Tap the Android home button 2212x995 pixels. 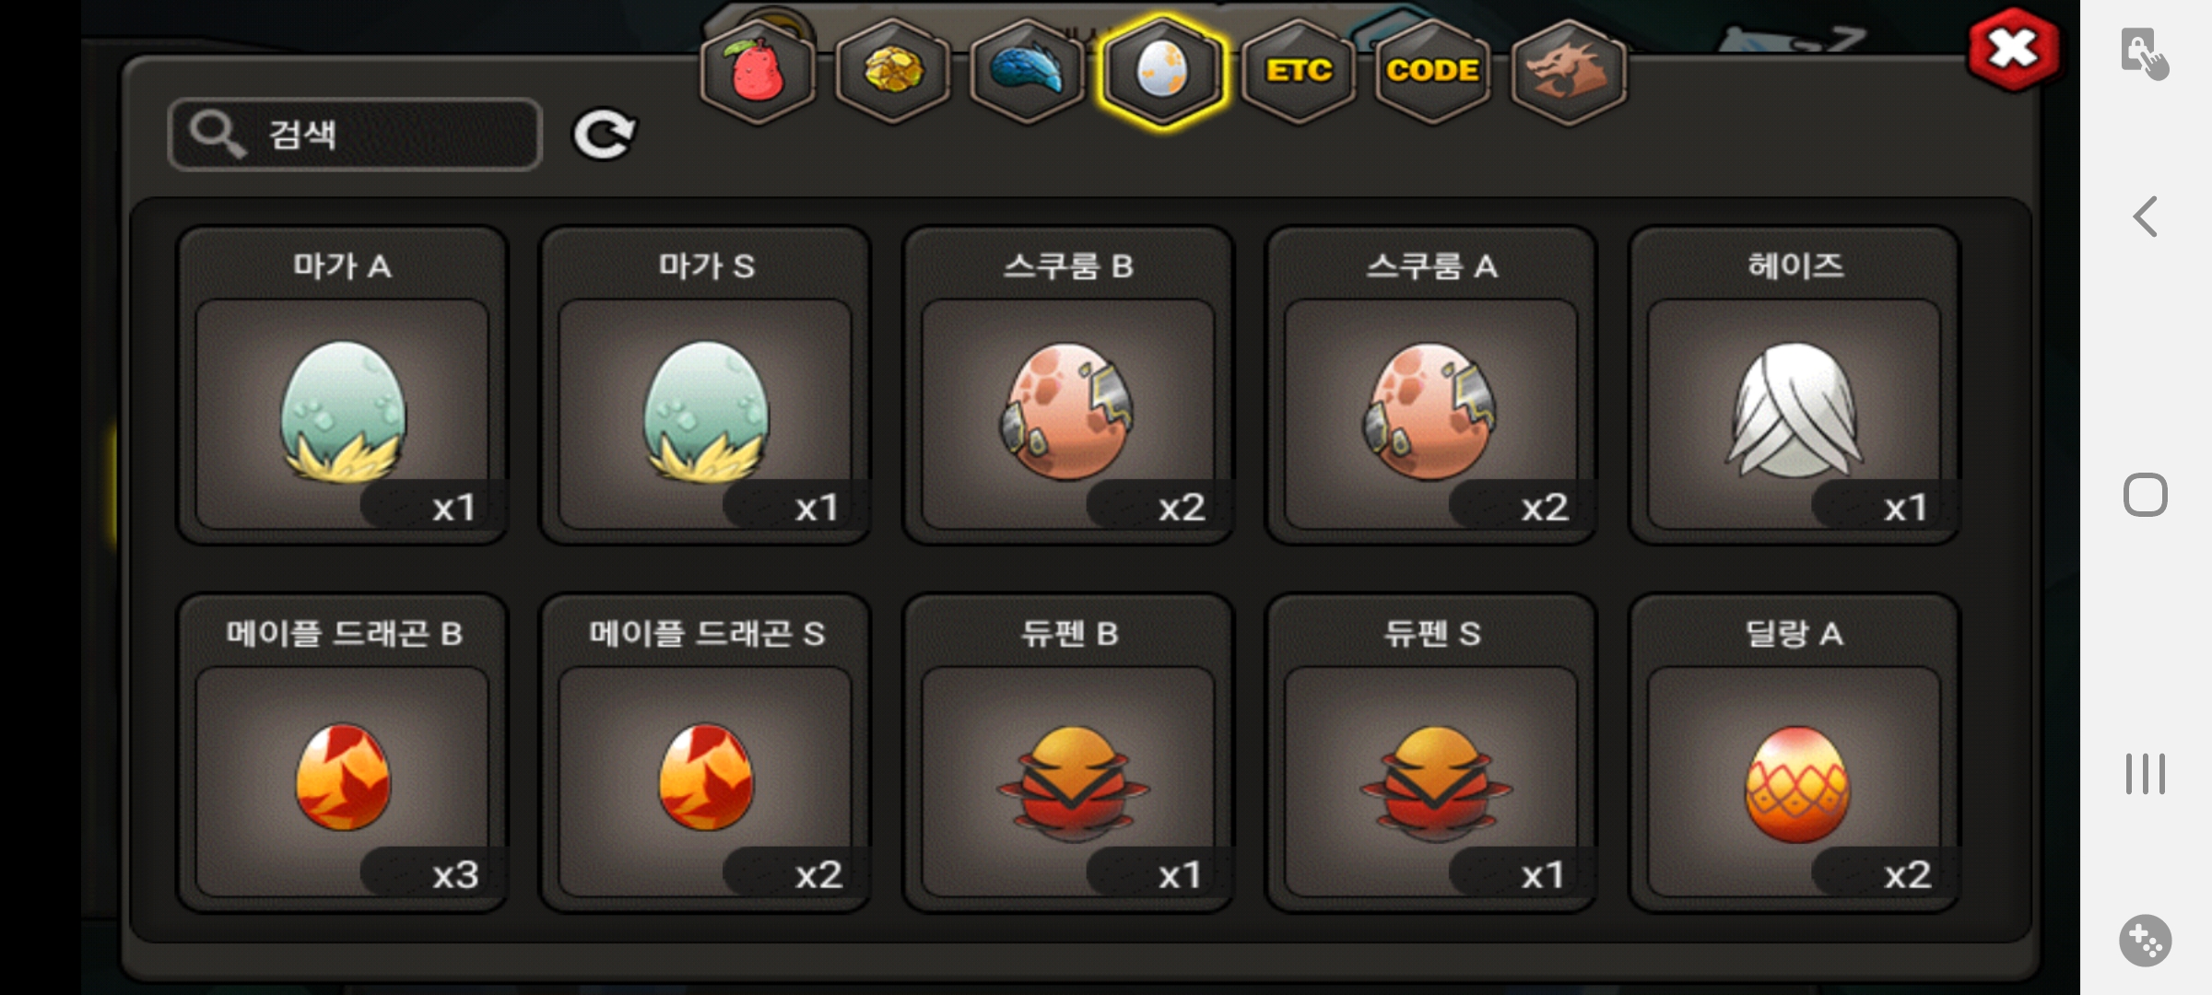pos(2146,496)
